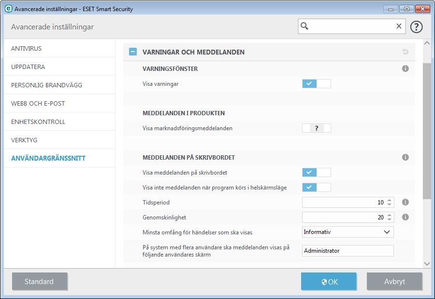Decrease Genomskinlighet value with down arrow
Screen dimensions: 435x299
(389, 219)
